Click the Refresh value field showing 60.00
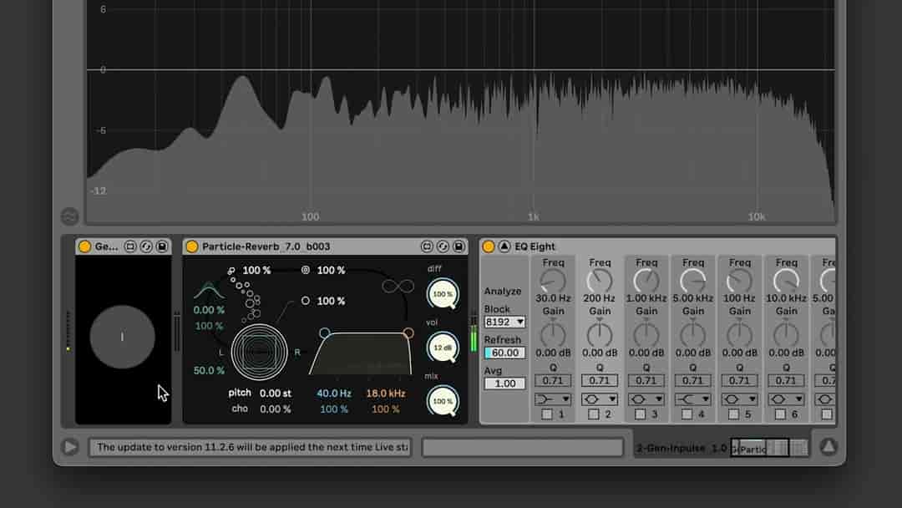902x508 pixels. 504,353
